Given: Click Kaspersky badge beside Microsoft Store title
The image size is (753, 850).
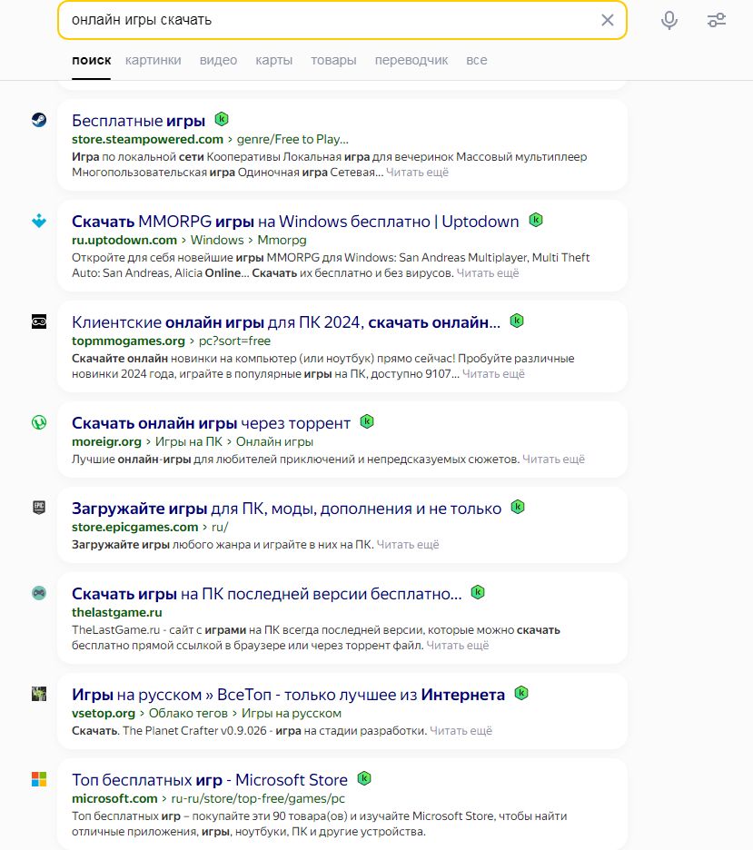Looking at the screenshot, I should pos(364,778).
